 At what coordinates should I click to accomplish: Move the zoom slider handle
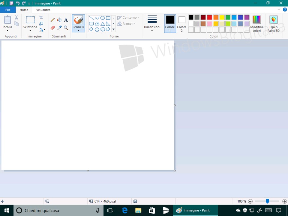coord(267,201)
